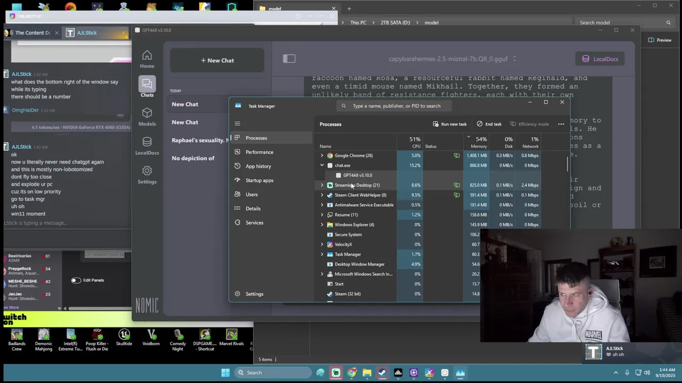Open Badlands Crew desktop shortcut

point(17,339)
